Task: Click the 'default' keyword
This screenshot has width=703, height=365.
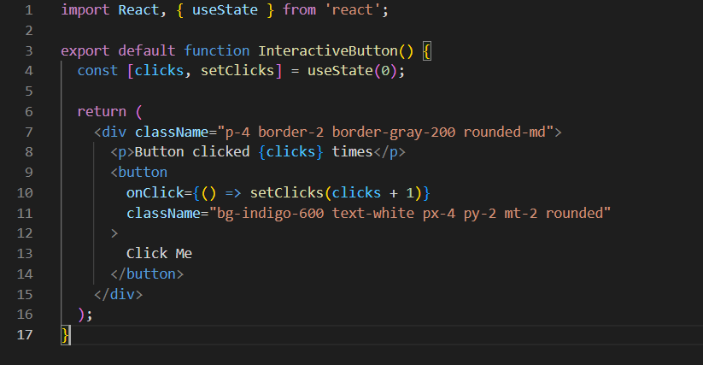Action: click(147, 50)
